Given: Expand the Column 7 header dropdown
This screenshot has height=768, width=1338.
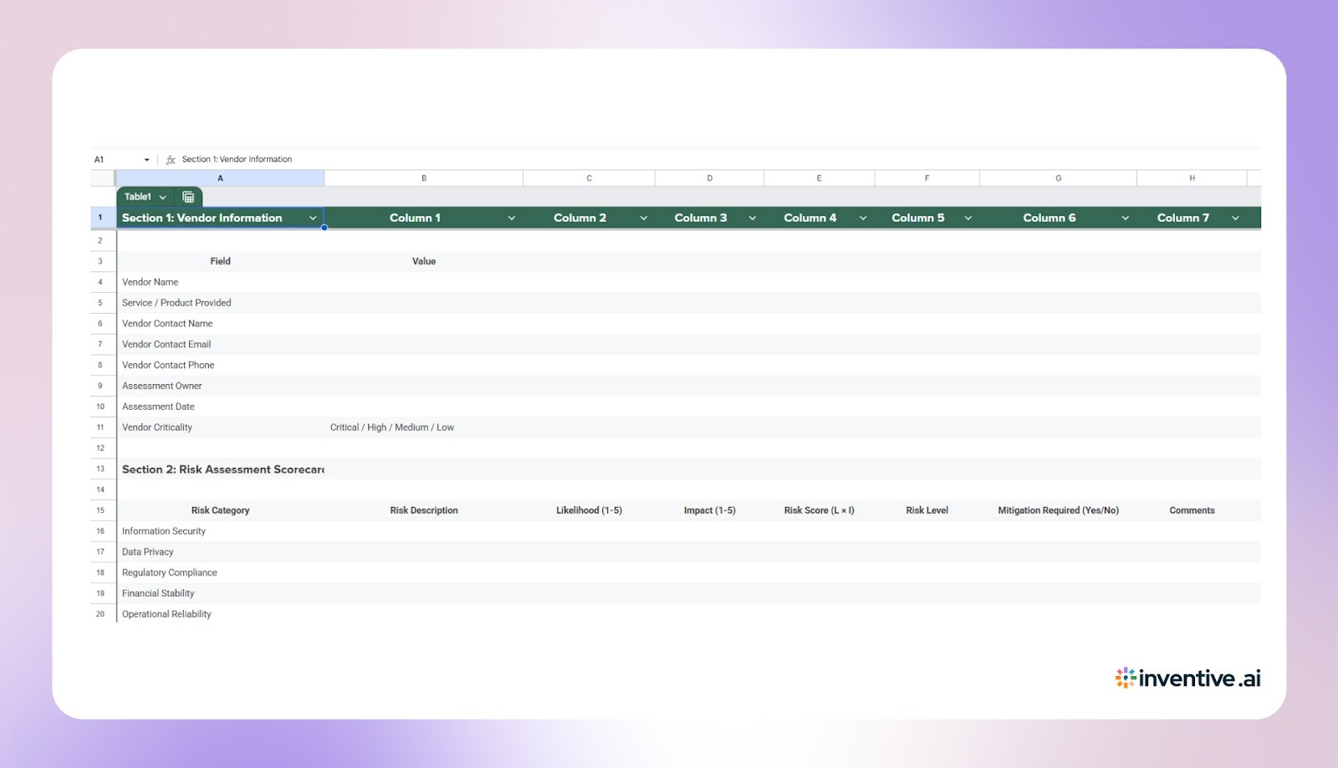Looking at the screenshot, I should pos(1237,218).
